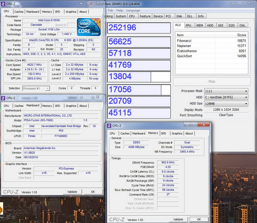
Task: Select the FPU results tab
Action: click(x=188, y=25)
